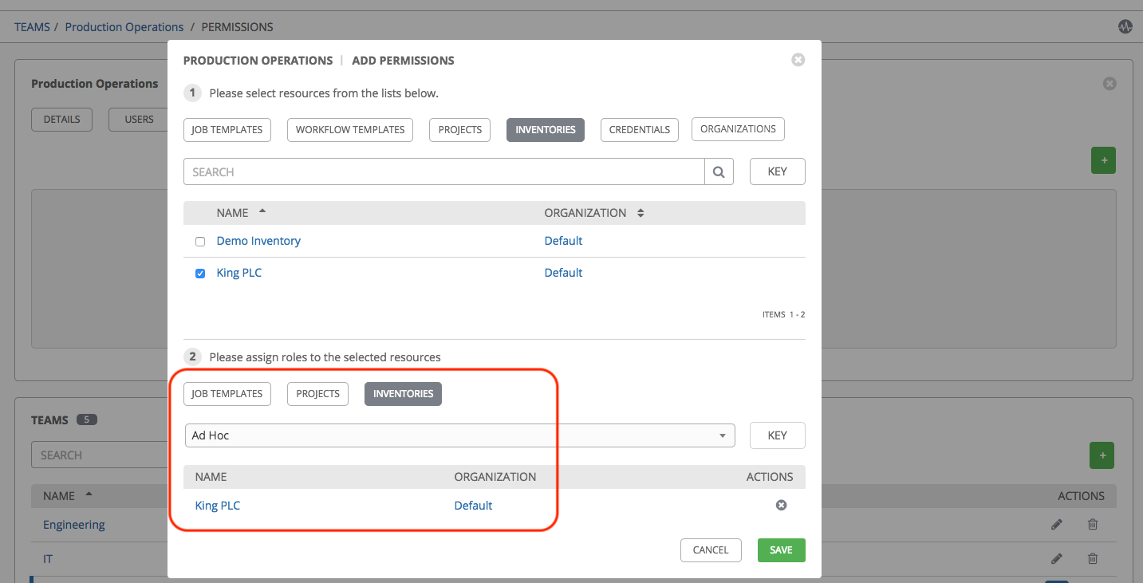Open the activity stream icon

point(1125,26)
